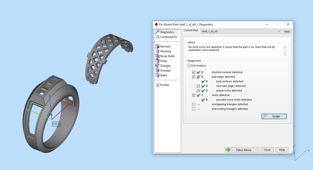313x170 pixels.
Task: Click the Follow Advice button
Action: (x=242, y=150)
